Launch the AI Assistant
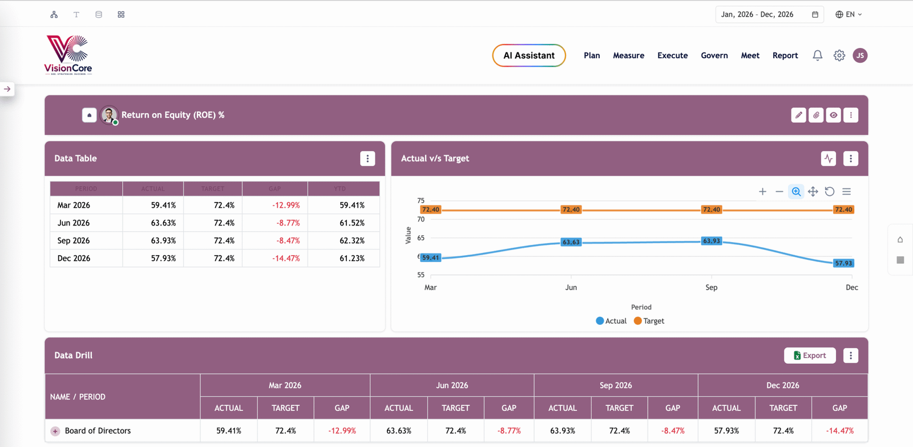The image size is (913, 447). coord(529,55)
